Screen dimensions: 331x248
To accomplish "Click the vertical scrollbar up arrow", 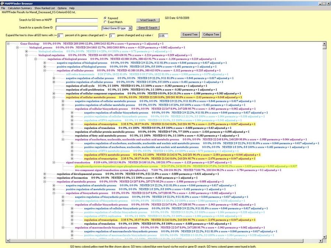I will (x=324, y=44).
